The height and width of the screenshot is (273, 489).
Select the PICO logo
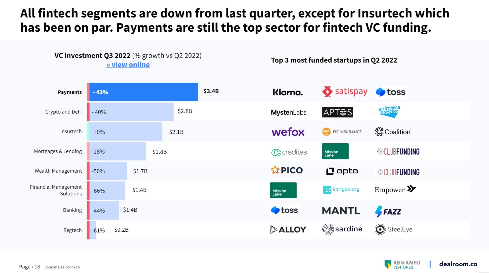pyautogui.click(x=287, y=170)
